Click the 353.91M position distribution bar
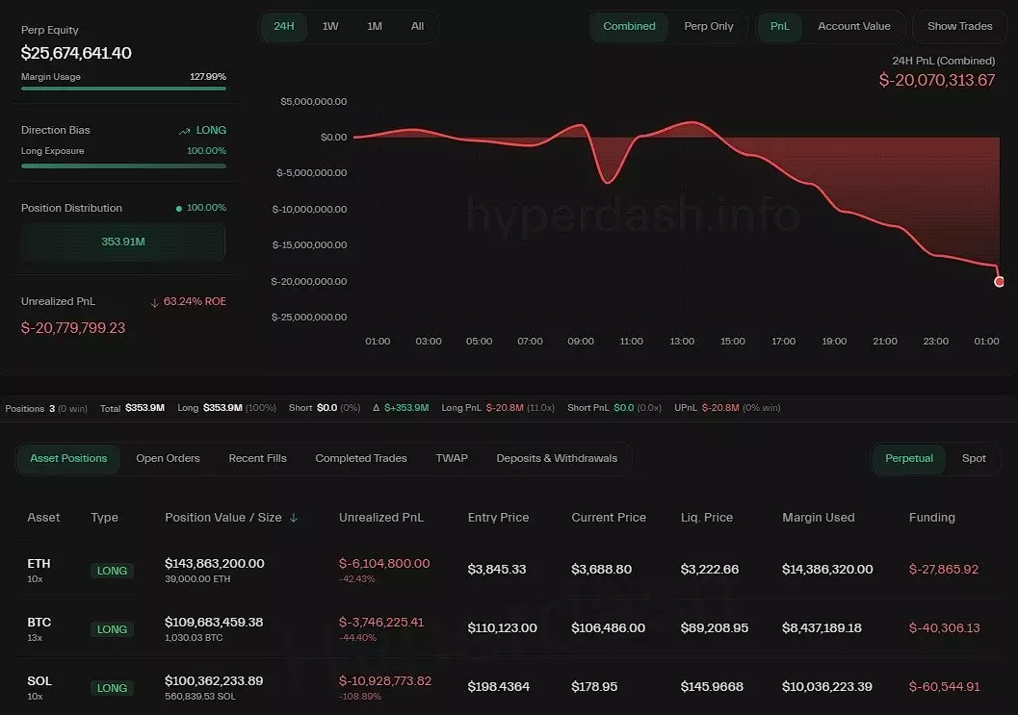 [x=123, y=243]
